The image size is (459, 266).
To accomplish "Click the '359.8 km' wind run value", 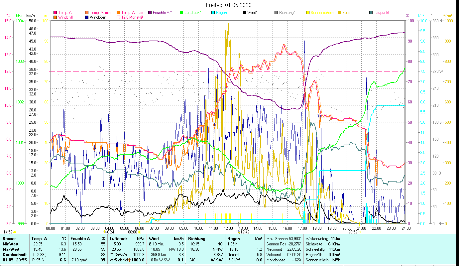I will tap(158, 254).
